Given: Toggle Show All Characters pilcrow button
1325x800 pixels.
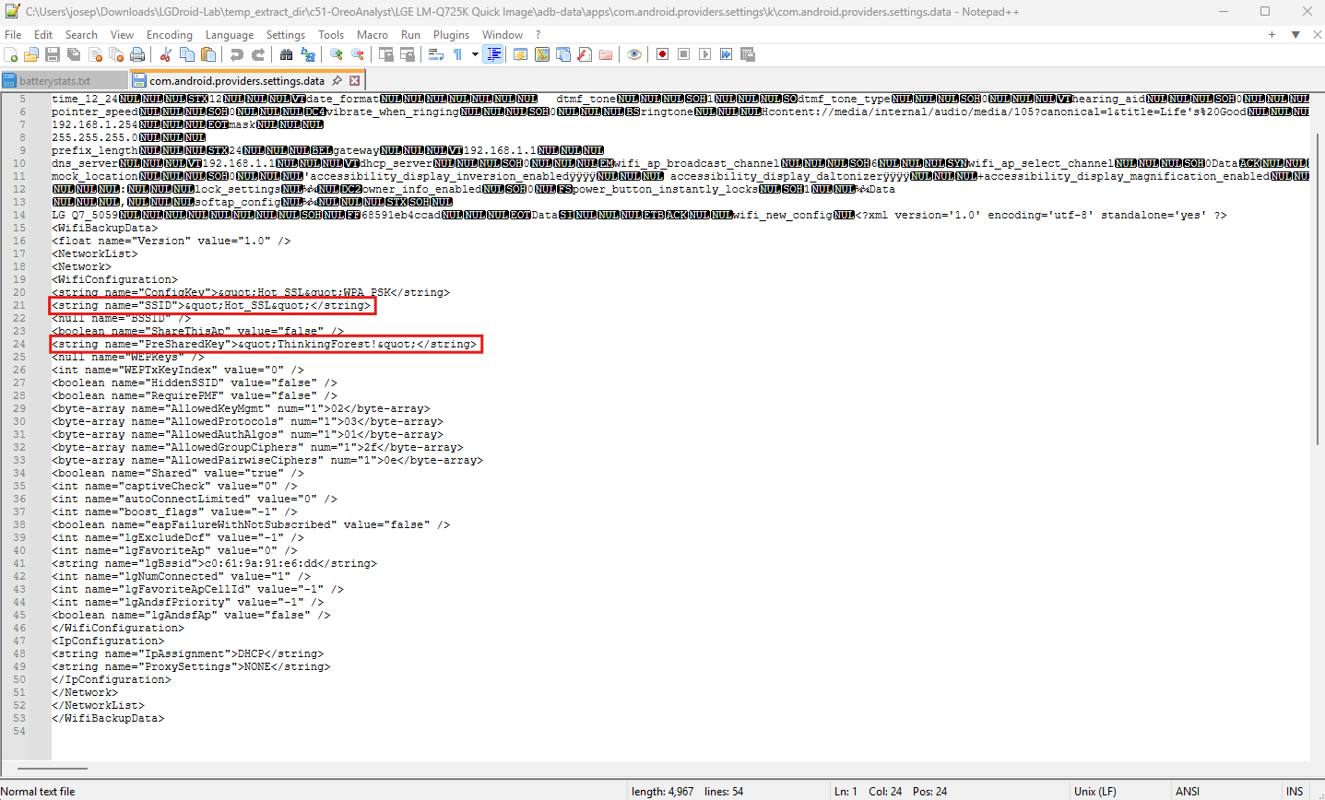Looking at the screenshot, I should tap(457, 54).
